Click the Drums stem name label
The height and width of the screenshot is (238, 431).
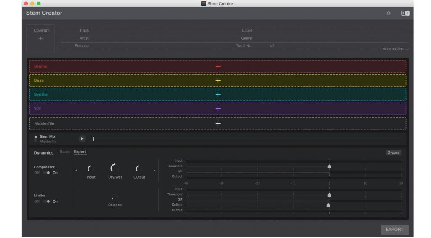pyautogui.click(x=40, y=66)
